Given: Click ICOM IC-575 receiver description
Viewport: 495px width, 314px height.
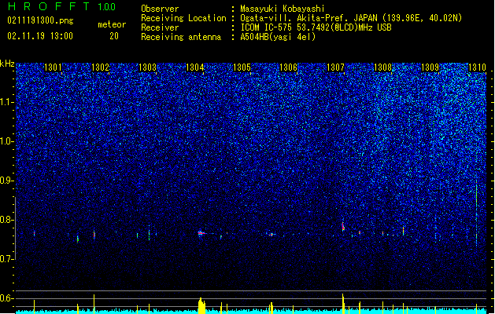Looking at the screenshot, I should coord(316,27).
